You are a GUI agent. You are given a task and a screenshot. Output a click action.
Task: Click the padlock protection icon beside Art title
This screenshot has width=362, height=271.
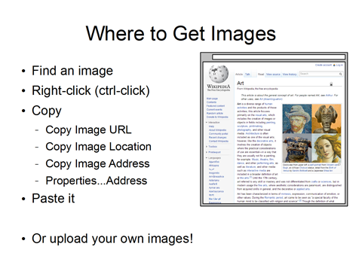331,84
